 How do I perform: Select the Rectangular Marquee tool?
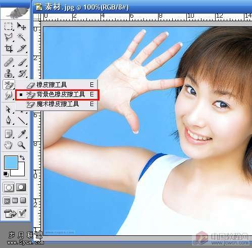9,26
